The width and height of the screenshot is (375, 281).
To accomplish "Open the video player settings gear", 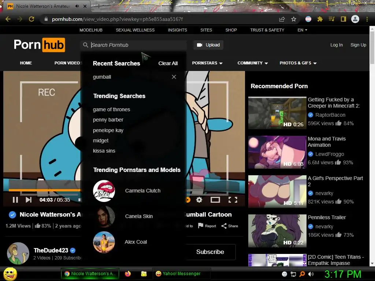I will (199, 200).
